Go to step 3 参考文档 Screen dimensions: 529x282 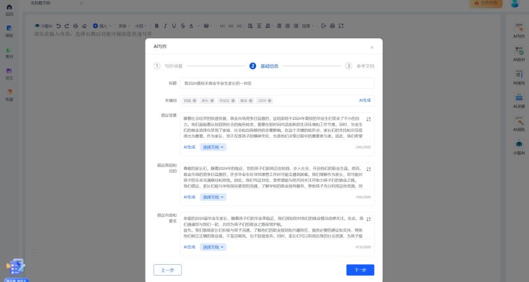coord(360,66)
